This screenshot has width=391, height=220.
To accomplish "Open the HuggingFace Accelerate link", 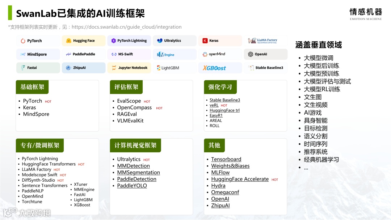I will tap(240, 179).
